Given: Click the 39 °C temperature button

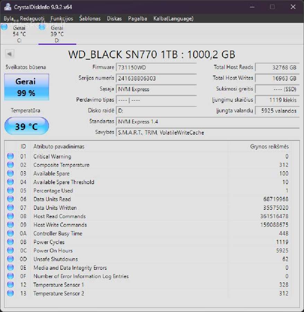Looking at the screenshot, I should [x=26, y=126].
